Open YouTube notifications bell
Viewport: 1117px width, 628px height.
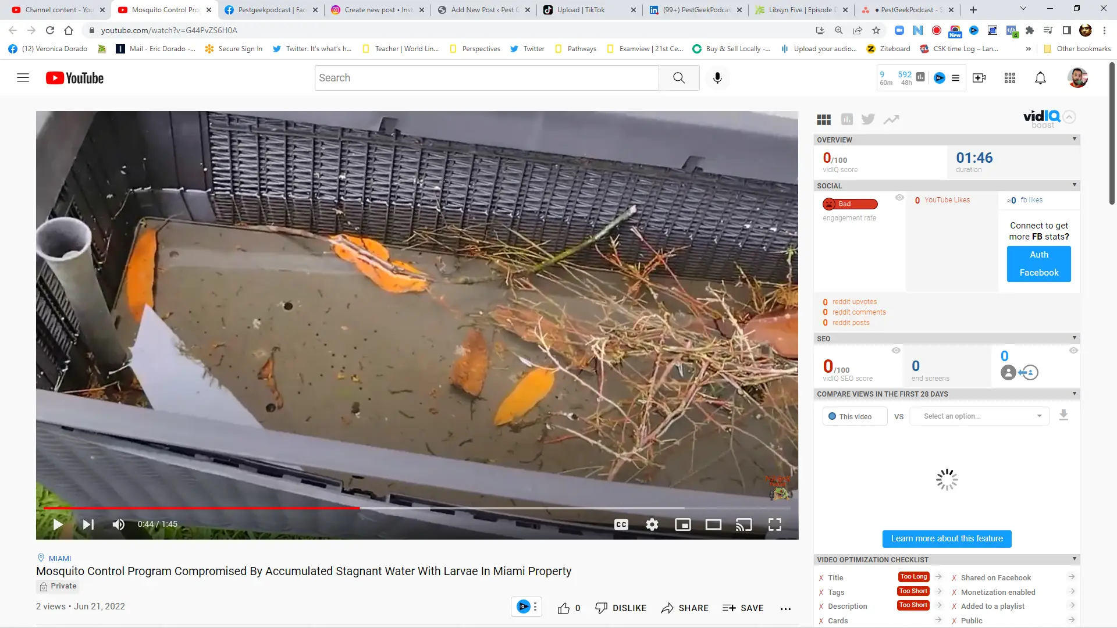coord(1040,78)
